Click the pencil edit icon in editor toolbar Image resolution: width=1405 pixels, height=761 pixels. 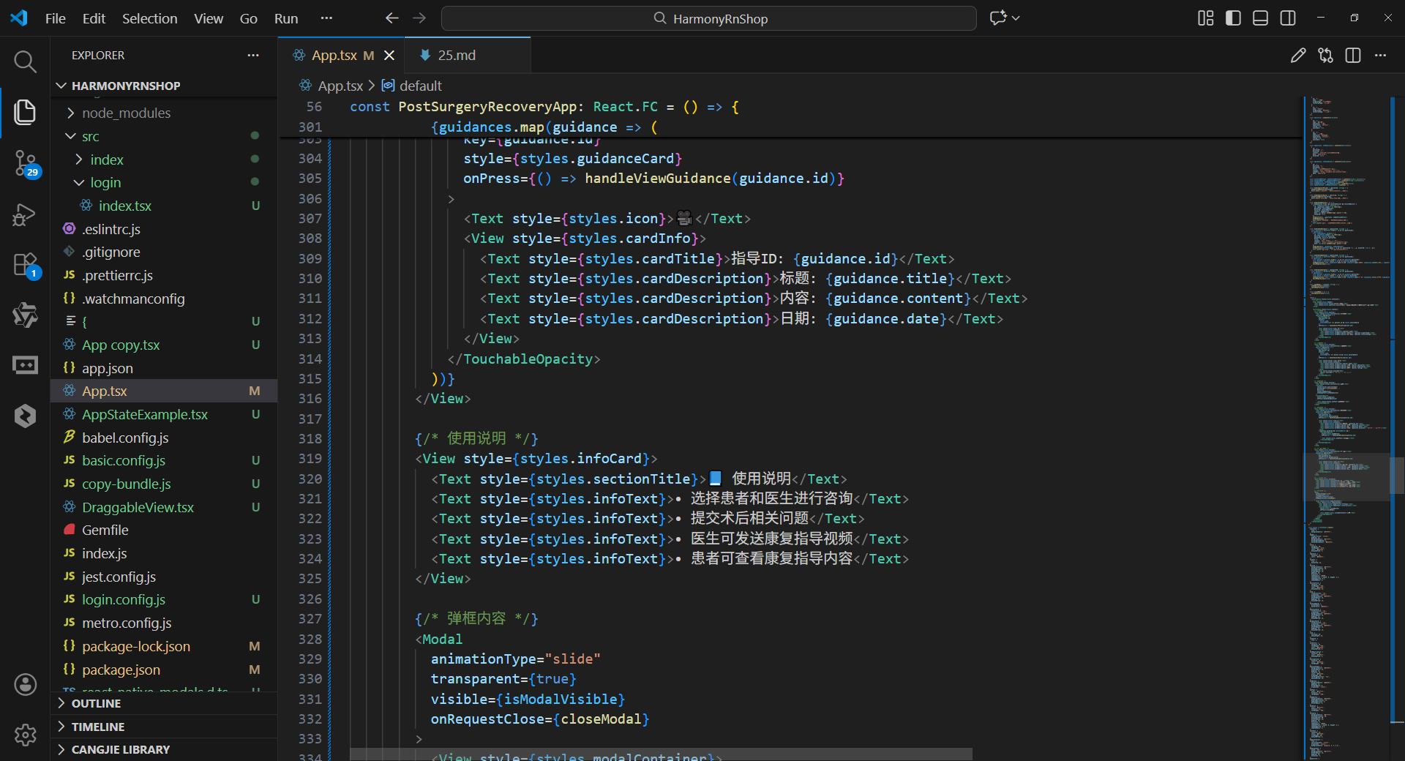coord(1297,56)
